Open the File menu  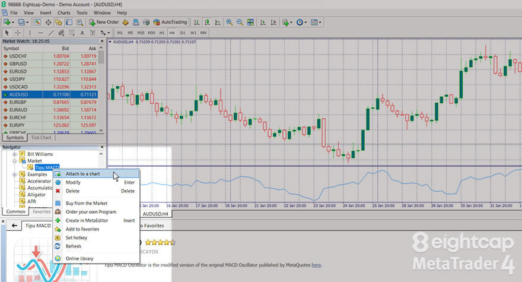click(14, 12)
